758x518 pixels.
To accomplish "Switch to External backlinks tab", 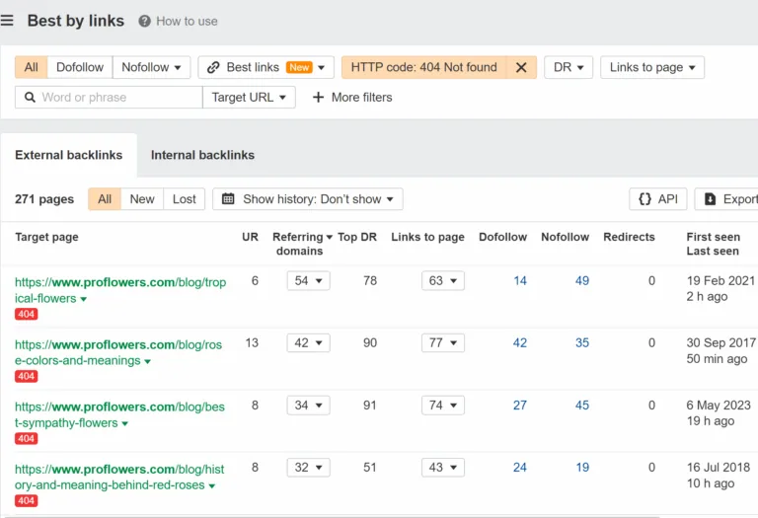I will 69,155.
